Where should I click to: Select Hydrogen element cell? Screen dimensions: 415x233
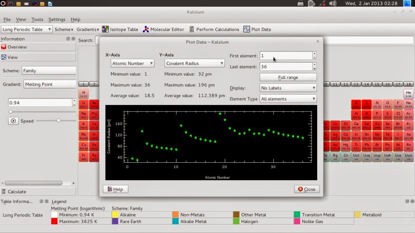coord(84,94)
